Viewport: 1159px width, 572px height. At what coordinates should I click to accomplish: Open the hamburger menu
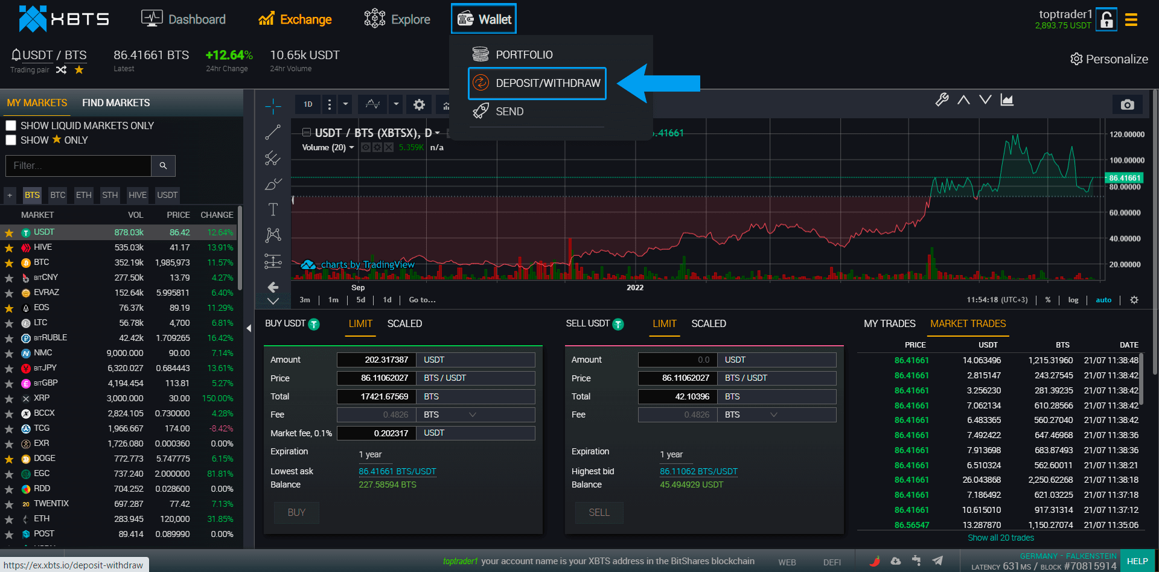pyautogui.click(x=1131, y=20)
